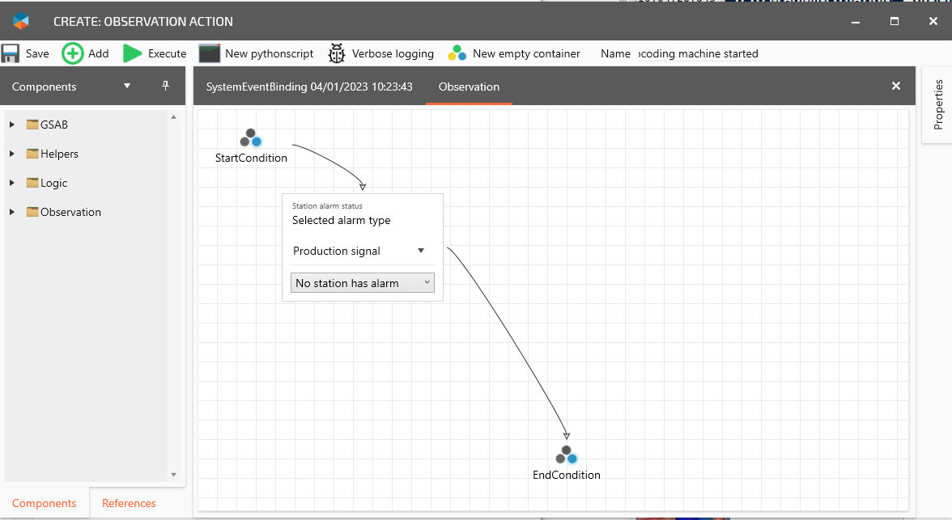Viewport: 952px width, 520px height.
Task: Select the StartCondition node icon
Action: coord(251,137)
